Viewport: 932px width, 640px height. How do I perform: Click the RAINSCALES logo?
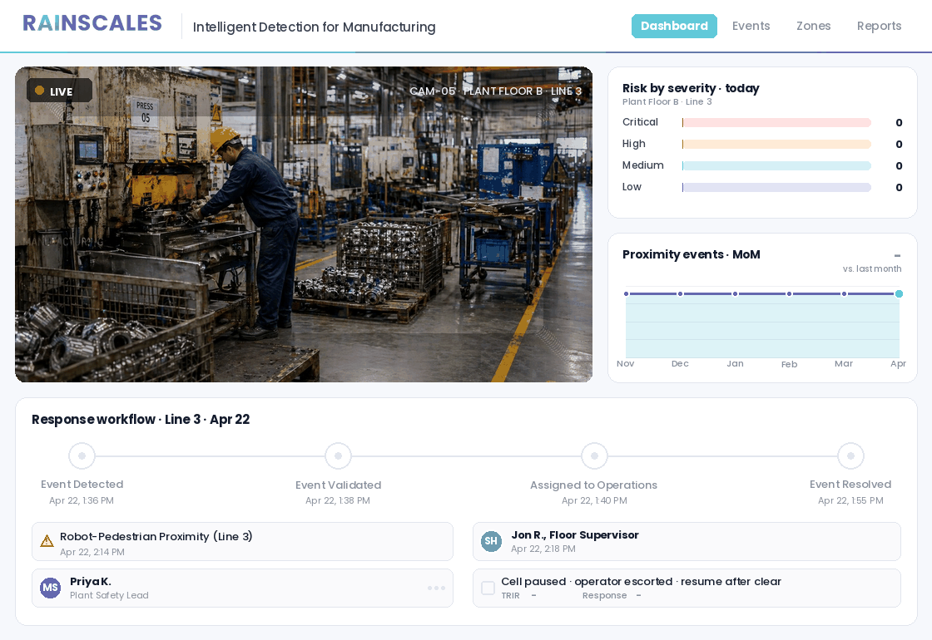coord(92,22)
